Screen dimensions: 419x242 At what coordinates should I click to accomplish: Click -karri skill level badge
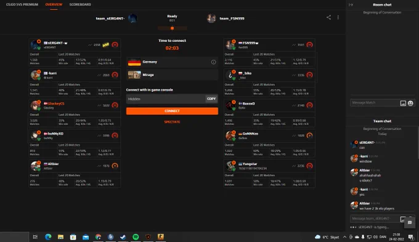point(115,75)
